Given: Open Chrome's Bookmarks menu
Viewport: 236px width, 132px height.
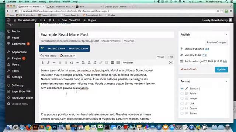Looking at the screenshot, I should tap(54, 1).
